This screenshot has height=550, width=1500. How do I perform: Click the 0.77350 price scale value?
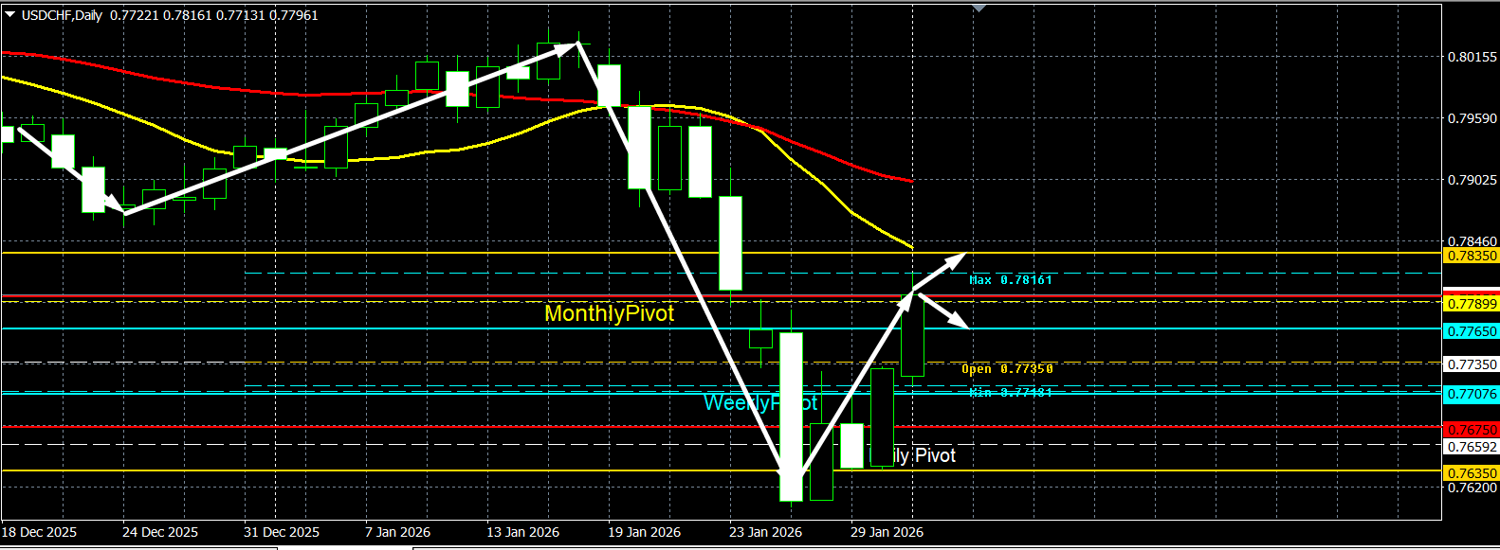pyautogui.click(x=1473, y=364)
